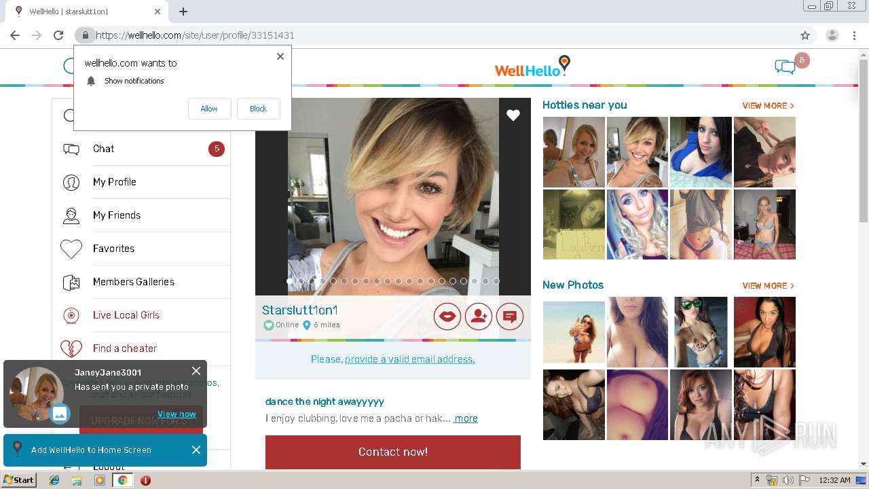The height and width of the screenshot is (489, 869).
Task: Bookmark this page with the star
Action: (805, 35)
